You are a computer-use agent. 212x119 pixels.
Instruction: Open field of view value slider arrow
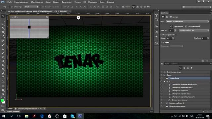coord(175,31)
